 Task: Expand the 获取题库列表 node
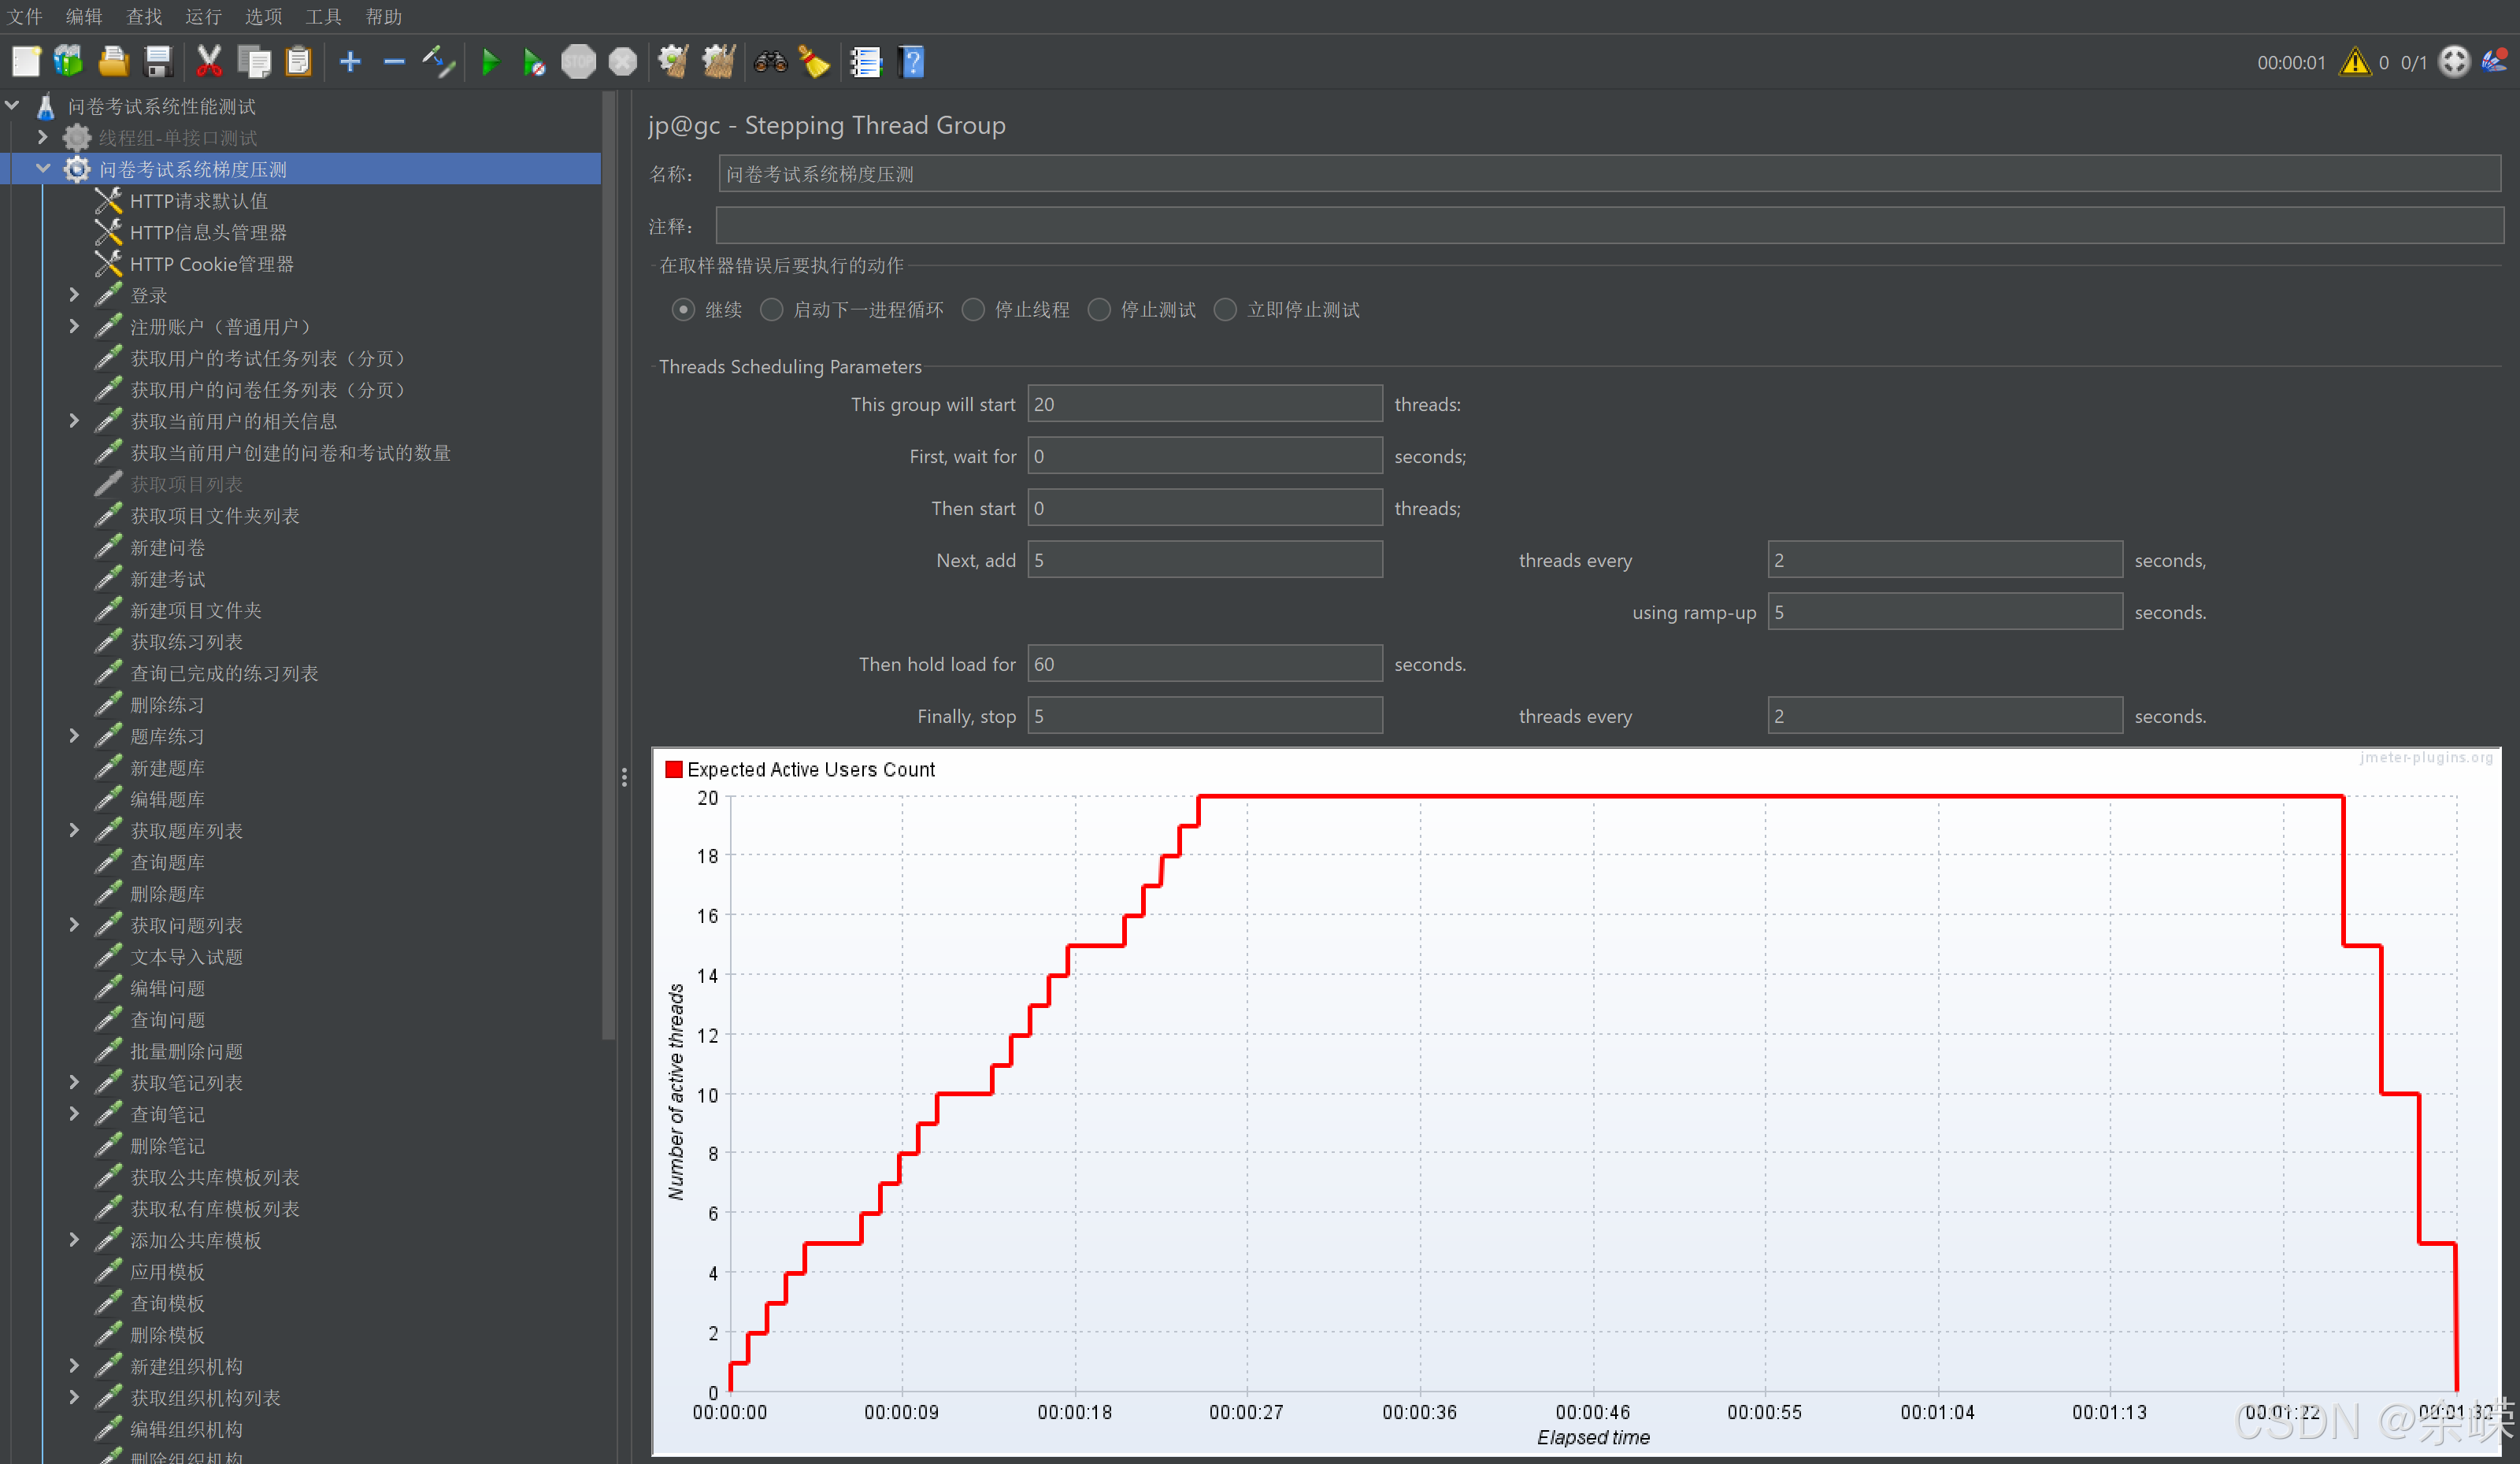tap(74, 830)
